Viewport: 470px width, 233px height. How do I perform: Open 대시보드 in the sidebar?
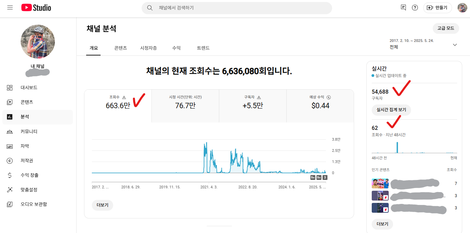point(38,88)
